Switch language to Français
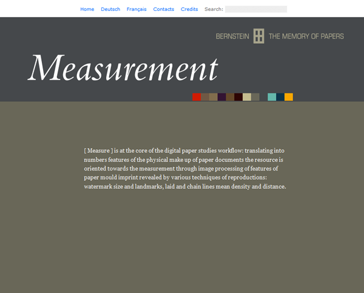 click(136, 9)
